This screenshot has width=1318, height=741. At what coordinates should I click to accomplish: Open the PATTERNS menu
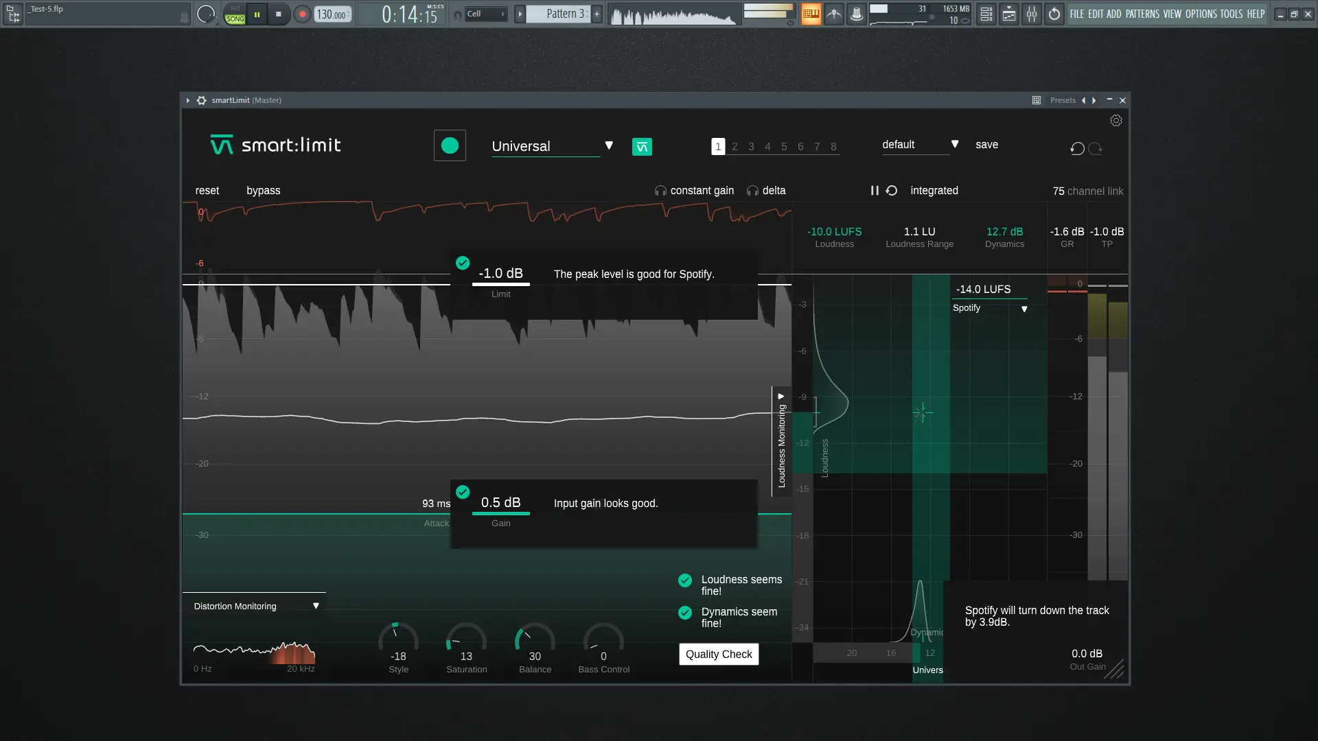tap(1142, 14)
